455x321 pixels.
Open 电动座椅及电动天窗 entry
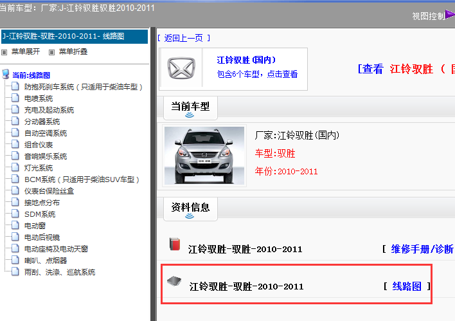point(56,249)
